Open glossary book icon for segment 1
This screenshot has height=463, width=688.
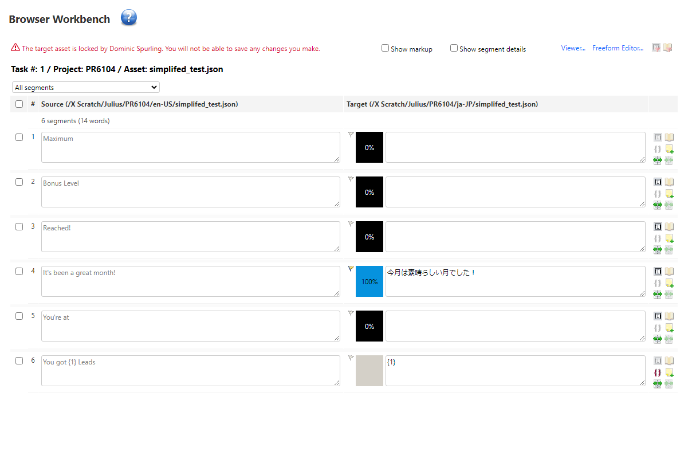669,138
